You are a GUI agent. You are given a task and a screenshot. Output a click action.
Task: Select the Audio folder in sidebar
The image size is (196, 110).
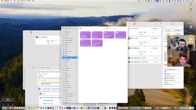pyautogui.click(x=70, y=64)
